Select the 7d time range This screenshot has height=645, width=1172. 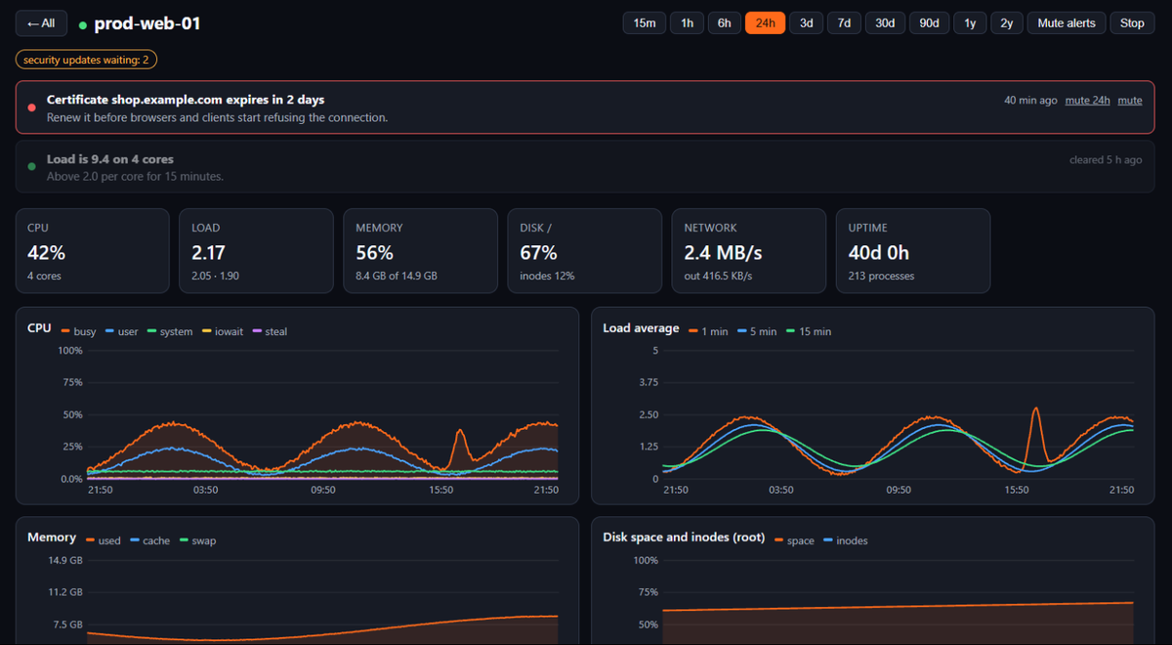pyautogui.click(x=845, y=22)
